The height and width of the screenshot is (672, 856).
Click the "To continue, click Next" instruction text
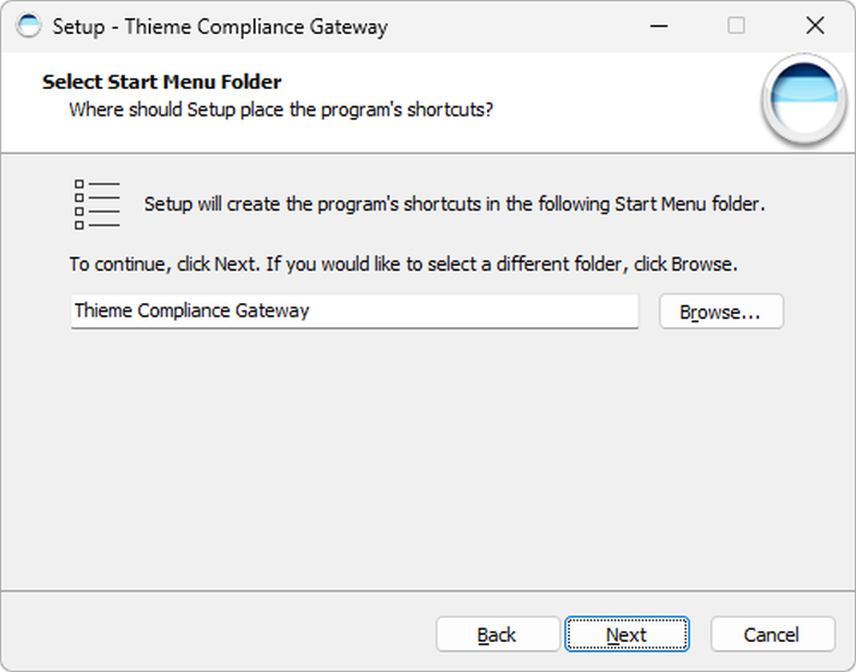[403, 264]
